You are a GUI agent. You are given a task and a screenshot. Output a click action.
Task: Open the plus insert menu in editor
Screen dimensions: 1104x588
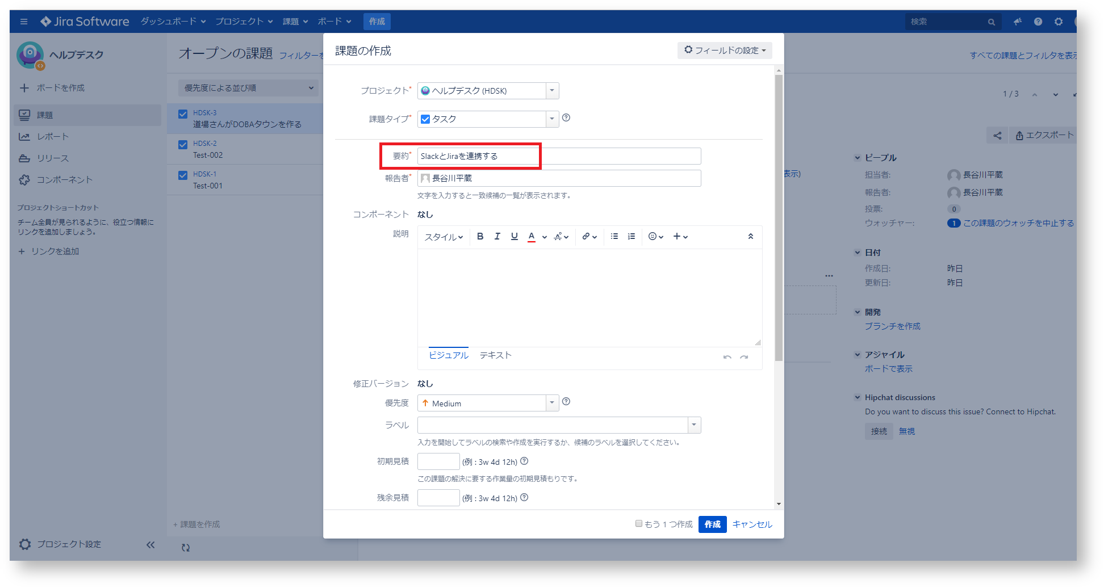pyautogui.click(x=680, y=237)
